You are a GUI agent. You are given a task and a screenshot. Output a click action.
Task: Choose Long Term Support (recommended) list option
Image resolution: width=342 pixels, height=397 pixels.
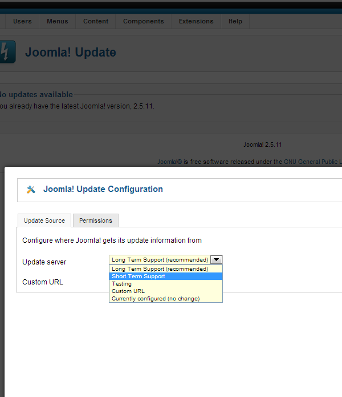[x=166, y=269]
